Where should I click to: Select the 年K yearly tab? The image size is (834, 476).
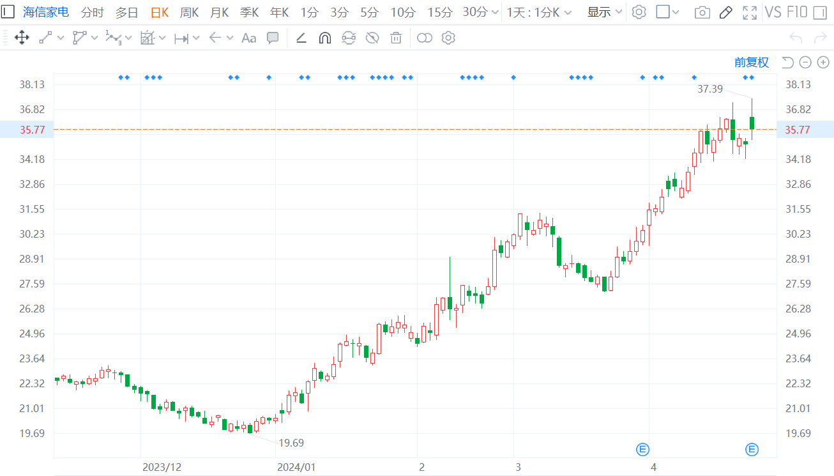pyautogui.click(x=279, y=12)
